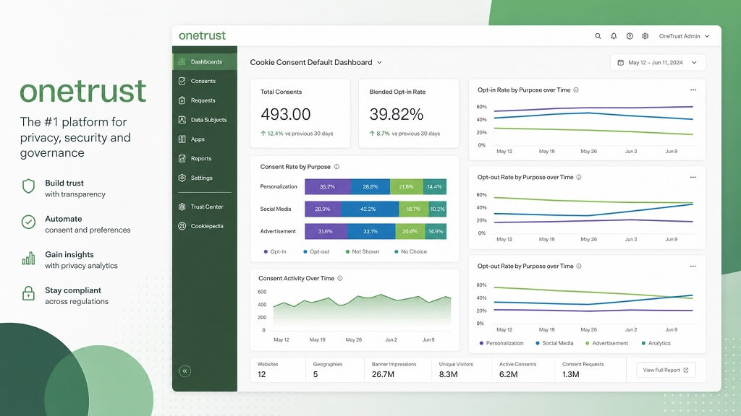Open the help question mark icon
Image resolution: width=741 pixels, height=416 pixels.
click(630, 36)
